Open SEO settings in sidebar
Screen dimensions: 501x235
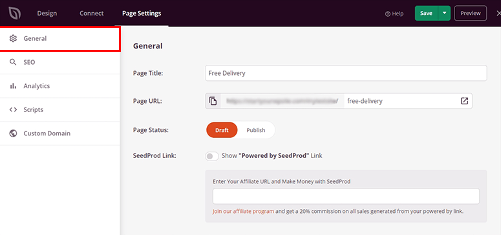tap(60, 62)
